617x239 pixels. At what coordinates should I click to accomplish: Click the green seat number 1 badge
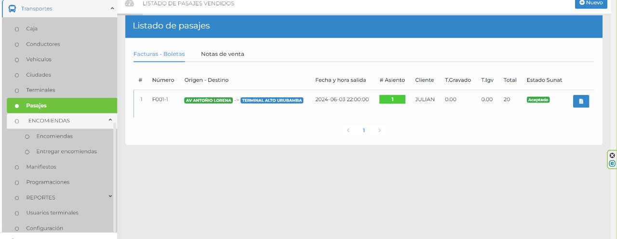(392, 99)
